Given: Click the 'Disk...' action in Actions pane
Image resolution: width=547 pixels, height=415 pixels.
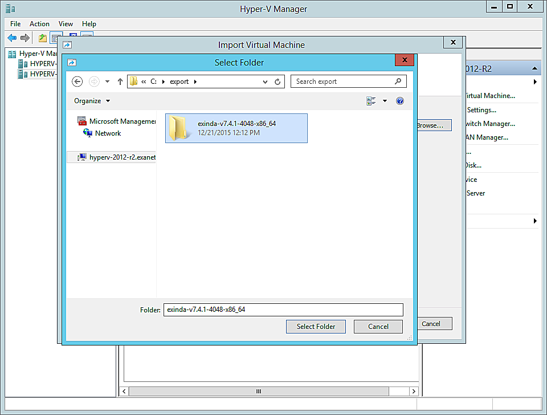Looking at the screenshot, I should click(x=473, y=165).
